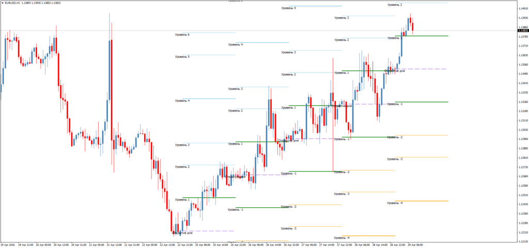Click price axis value 1.14010

[x=523, y=8]
